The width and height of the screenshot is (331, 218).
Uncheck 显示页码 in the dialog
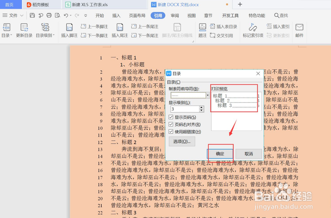[171, 117]
